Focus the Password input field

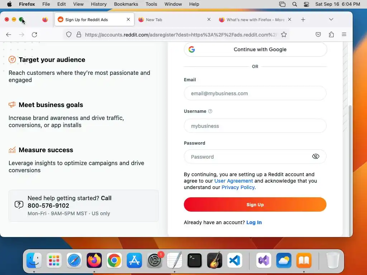click(255, 156)
